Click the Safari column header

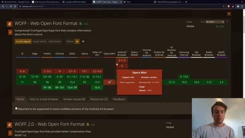(x=72, y=54)
